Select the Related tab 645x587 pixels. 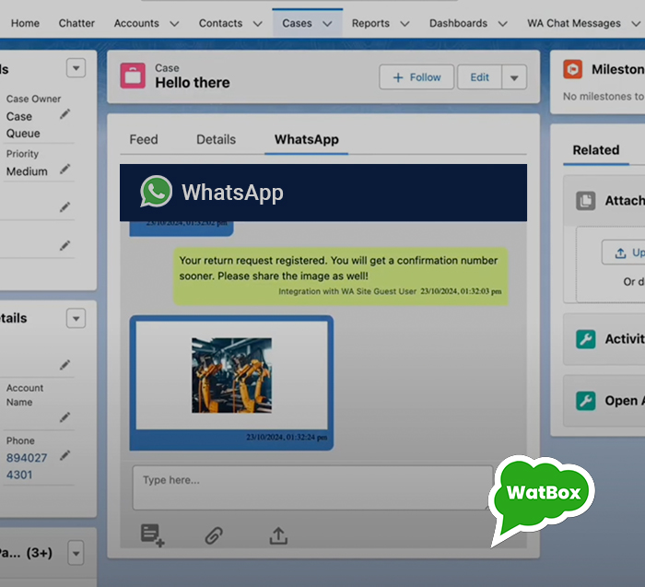coord(596,150)
